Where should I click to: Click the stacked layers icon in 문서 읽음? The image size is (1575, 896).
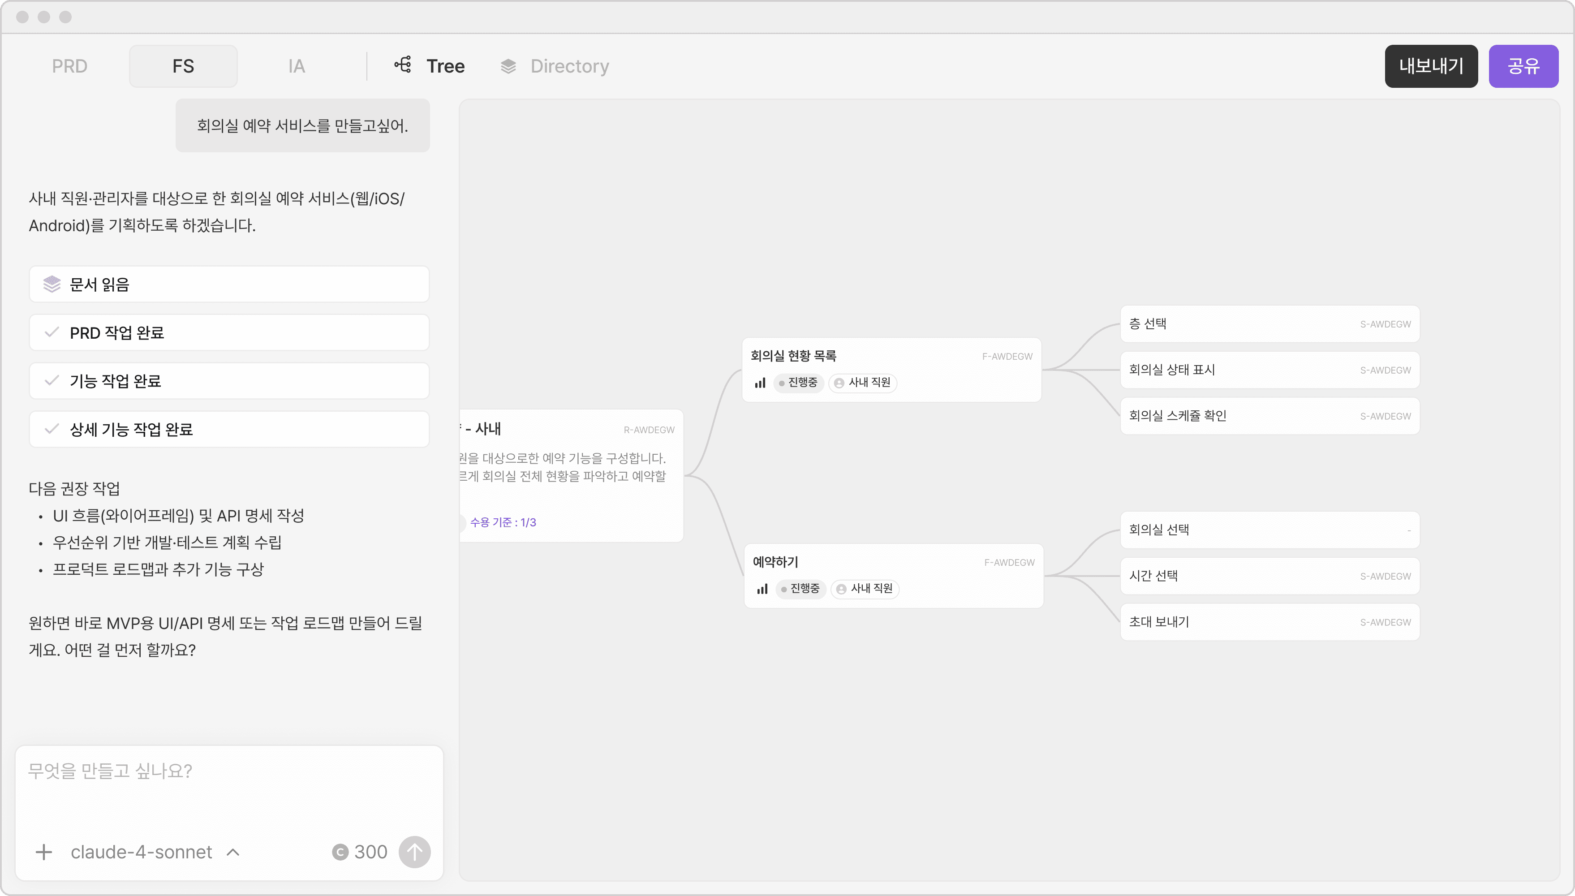tap(52, 284)
